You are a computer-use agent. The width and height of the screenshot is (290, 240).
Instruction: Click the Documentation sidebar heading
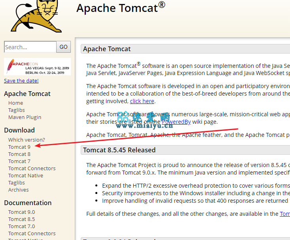tap(28, 203)
